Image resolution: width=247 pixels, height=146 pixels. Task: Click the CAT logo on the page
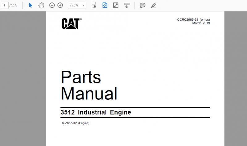(x=71, y=23)
